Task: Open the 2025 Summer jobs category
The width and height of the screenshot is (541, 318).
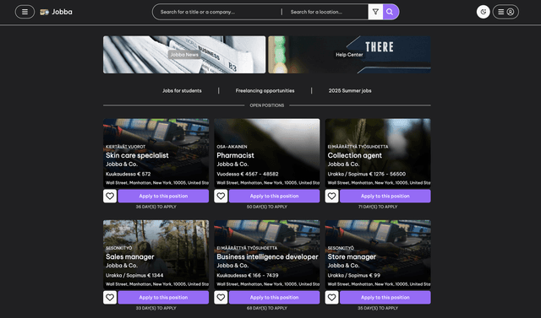Action: click(350, 91)
